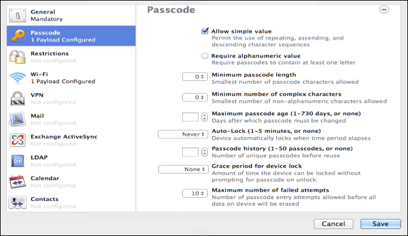This screenshot has height=236, width=408.
Task: Click the Passcode key icon
Action: [18, 36]
